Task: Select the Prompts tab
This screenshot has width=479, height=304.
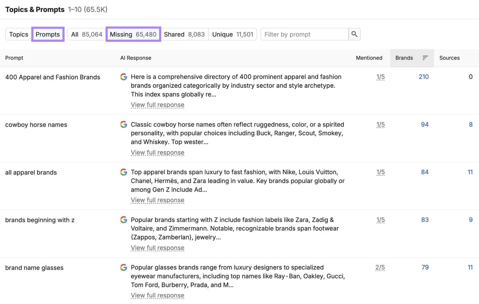Action: click(x=48, y=34)
